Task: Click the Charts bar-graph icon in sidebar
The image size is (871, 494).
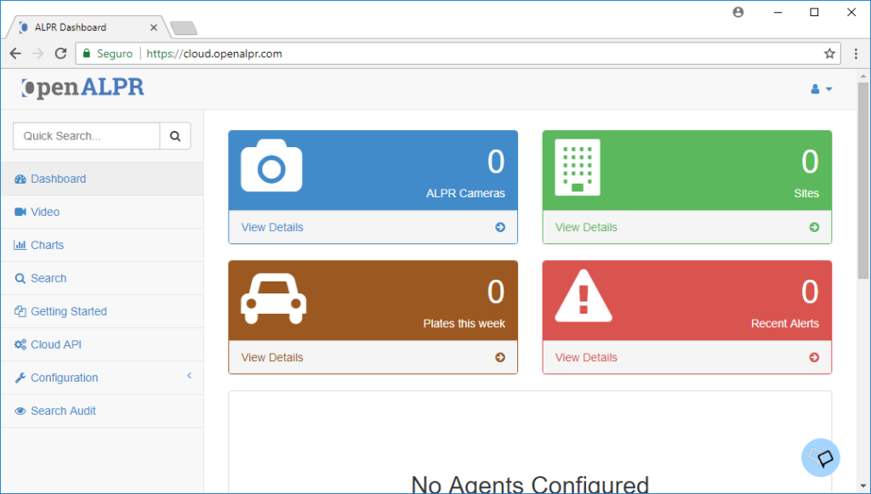Action: tap(19, 245)
